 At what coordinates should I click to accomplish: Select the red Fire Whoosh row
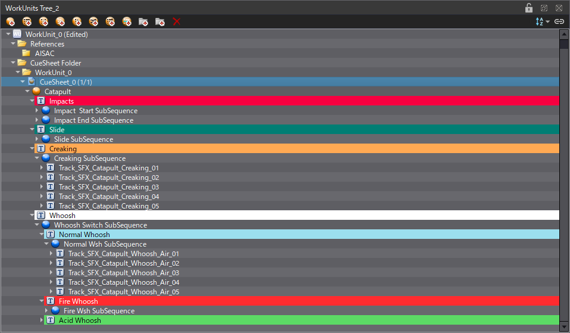301,301
